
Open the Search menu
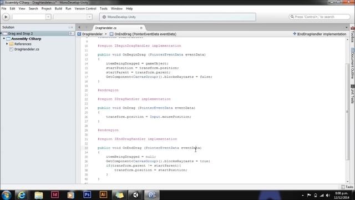click(x=33, y=9)
